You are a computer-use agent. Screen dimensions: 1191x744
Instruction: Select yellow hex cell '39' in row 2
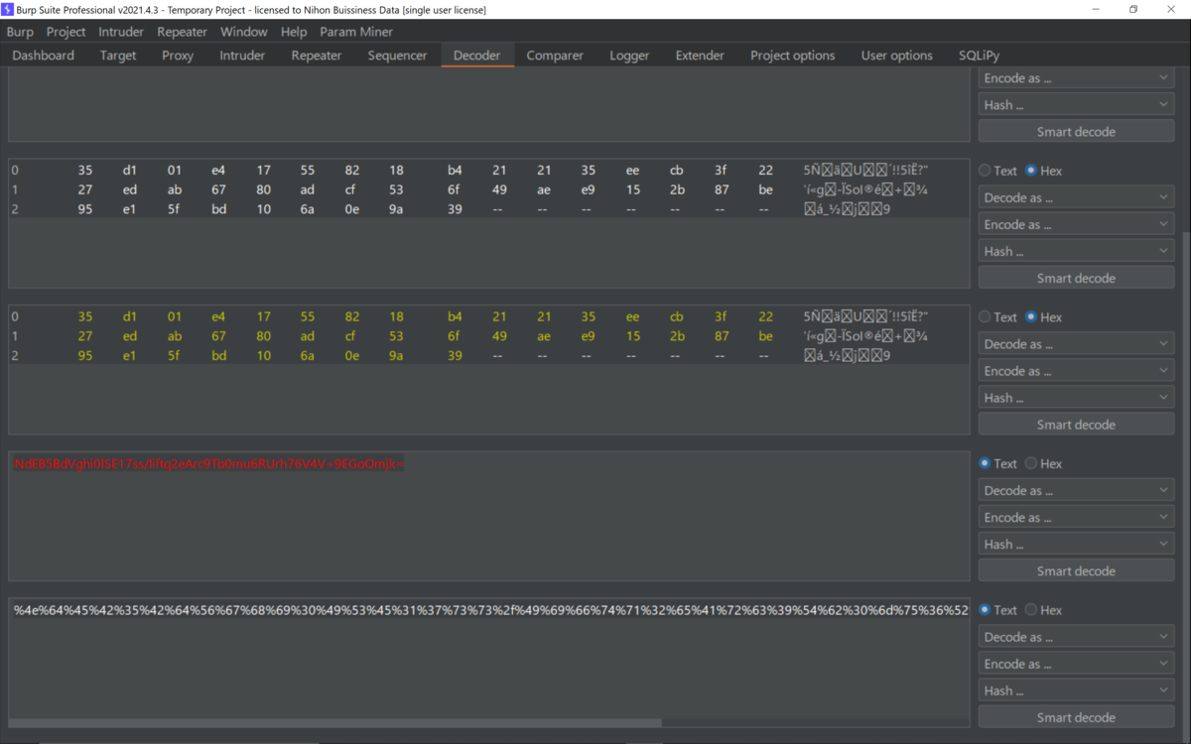coord(455,355)
